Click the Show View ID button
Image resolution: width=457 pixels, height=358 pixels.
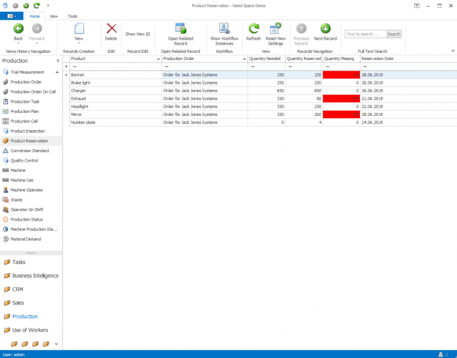click(137, 34)
